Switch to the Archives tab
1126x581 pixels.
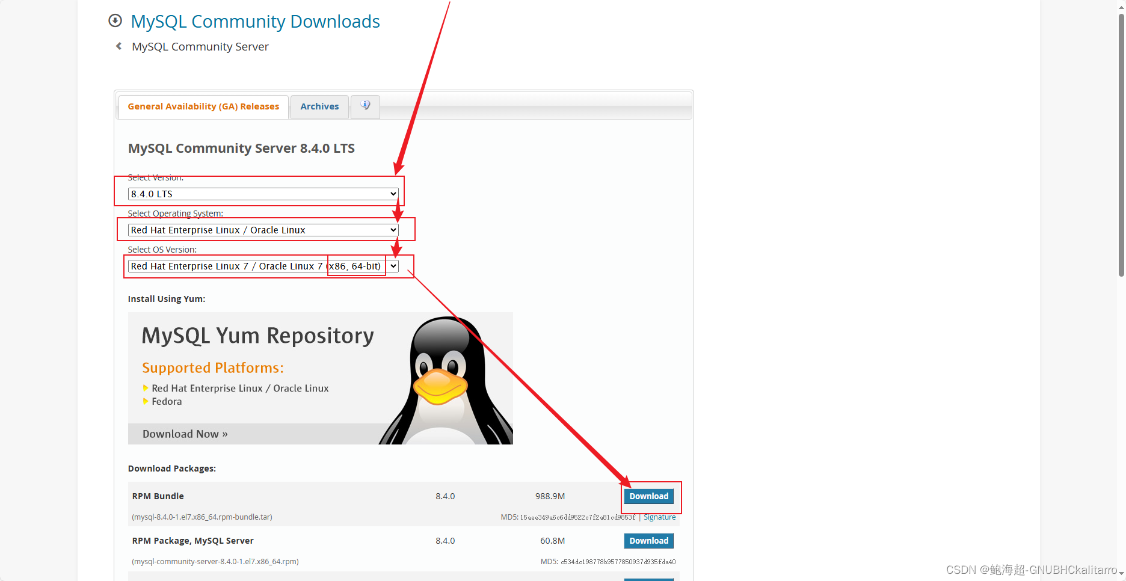click(x=319, y=106)
